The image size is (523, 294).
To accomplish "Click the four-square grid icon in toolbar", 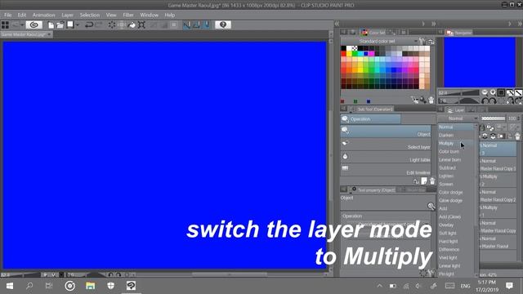I will pyautogui.click(x=5, y=24).
